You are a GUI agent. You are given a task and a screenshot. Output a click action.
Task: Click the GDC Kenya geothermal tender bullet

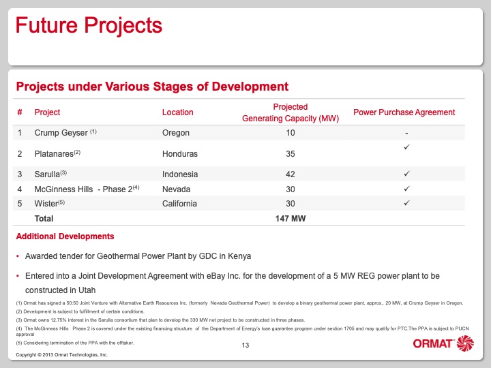point(138,256)
